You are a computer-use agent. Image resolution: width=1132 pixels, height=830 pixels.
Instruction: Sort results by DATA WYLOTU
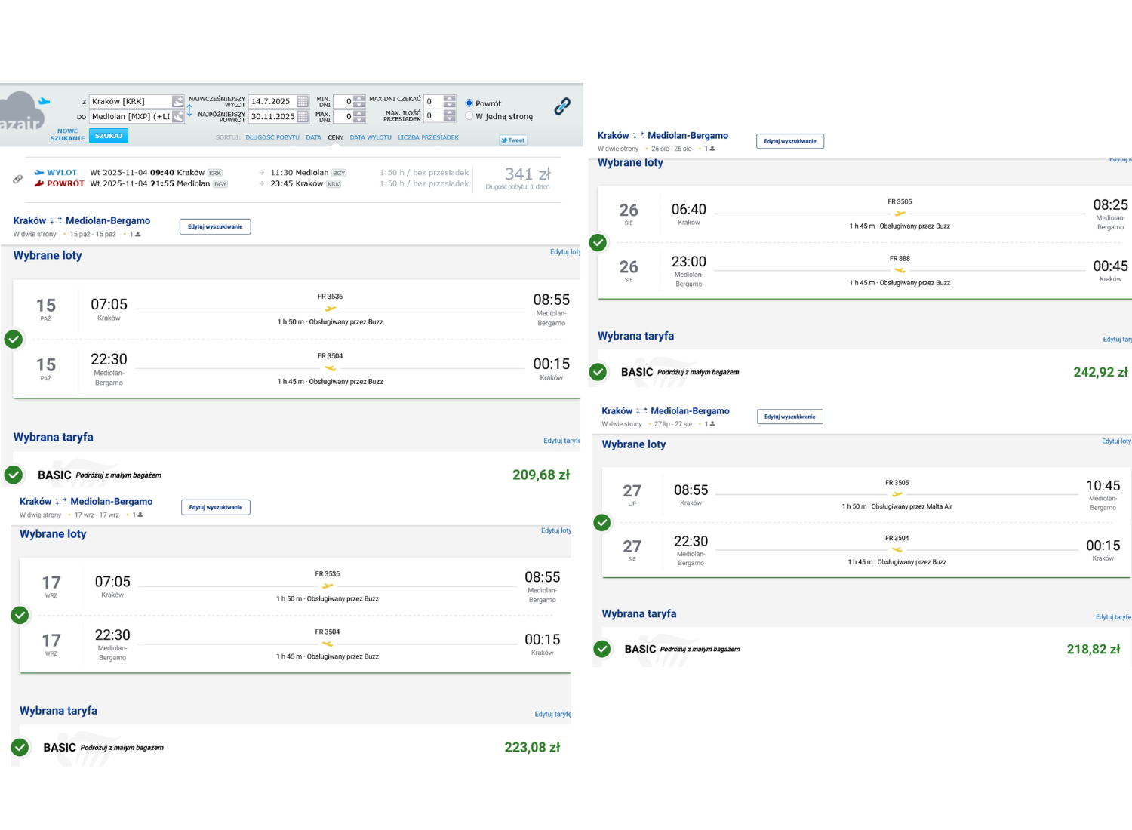pyautogui.click(x=371, y=137)
